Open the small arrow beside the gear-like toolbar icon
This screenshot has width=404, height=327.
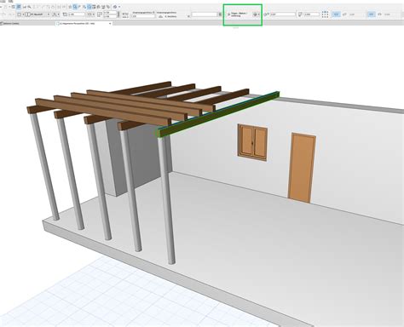pyautogui.click(x=119, y=7)
